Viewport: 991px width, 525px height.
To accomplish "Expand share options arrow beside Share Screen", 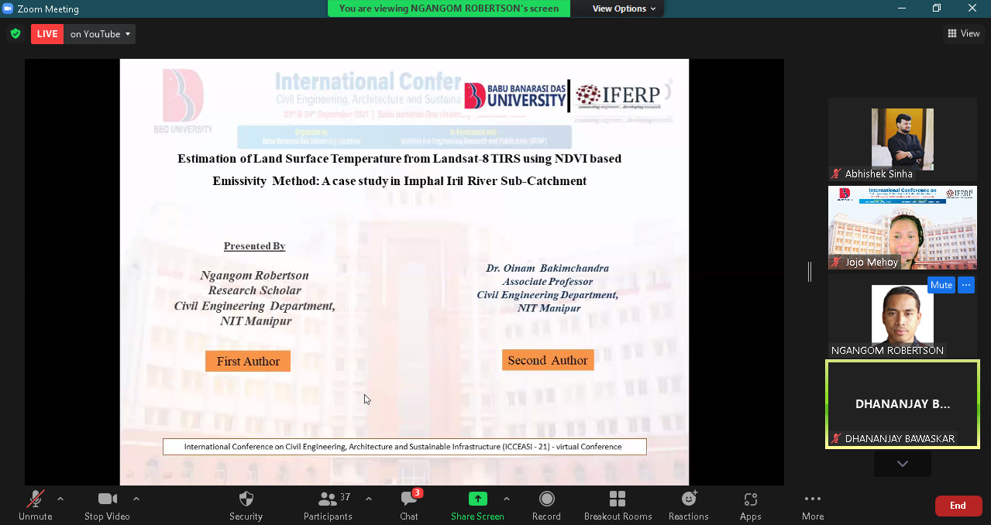I will click(x=507, y=499).
